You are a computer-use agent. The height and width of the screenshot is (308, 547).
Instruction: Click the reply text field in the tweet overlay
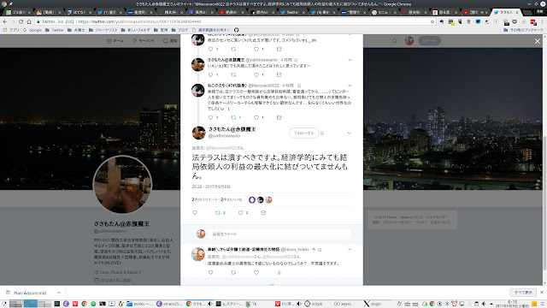[x=279, y=234]
